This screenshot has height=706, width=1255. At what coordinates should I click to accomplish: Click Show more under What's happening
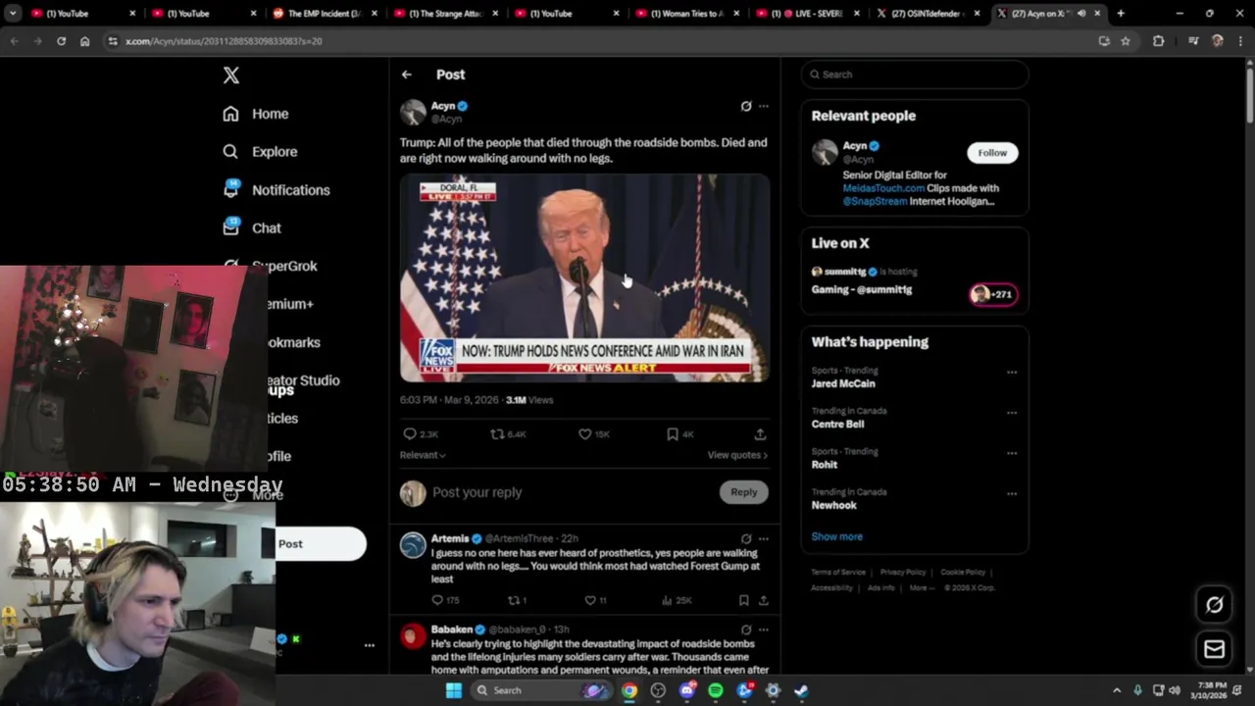pyautogui.click(x=836, y=536)
